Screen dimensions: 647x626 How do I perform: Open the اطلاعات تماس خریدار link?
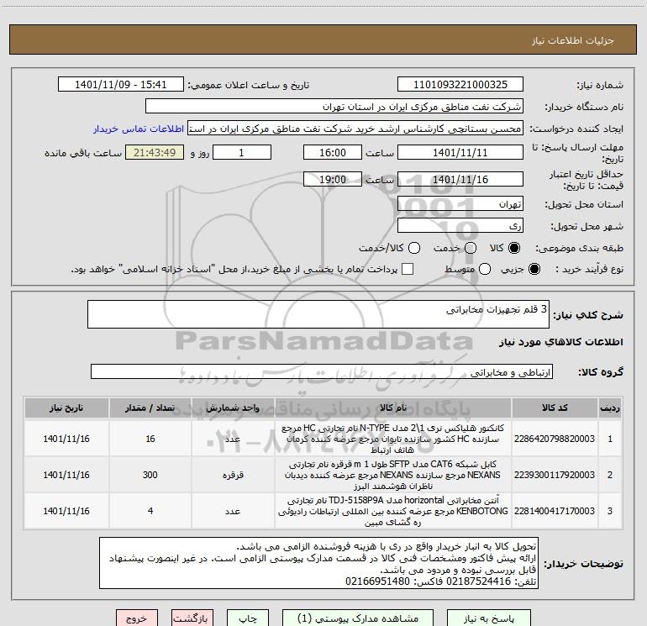[139, 129]
